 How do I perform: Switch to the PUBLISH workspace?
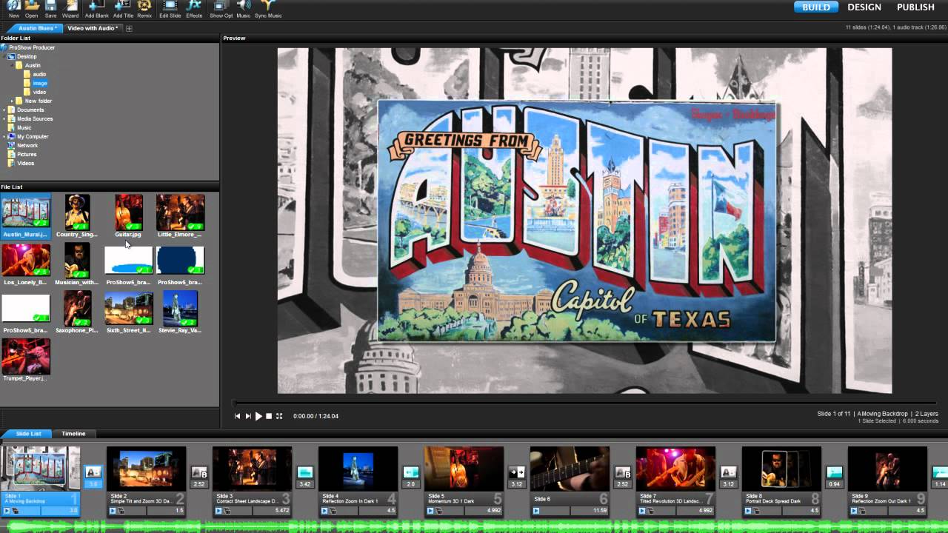(915, 7)
